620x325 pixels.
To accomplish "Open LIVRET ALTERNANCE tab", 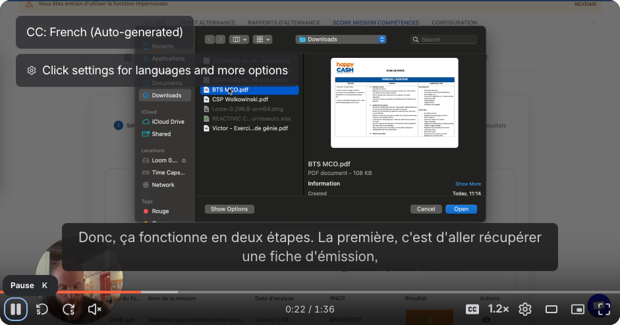I will pyautogui.click(x=207, y=22).
